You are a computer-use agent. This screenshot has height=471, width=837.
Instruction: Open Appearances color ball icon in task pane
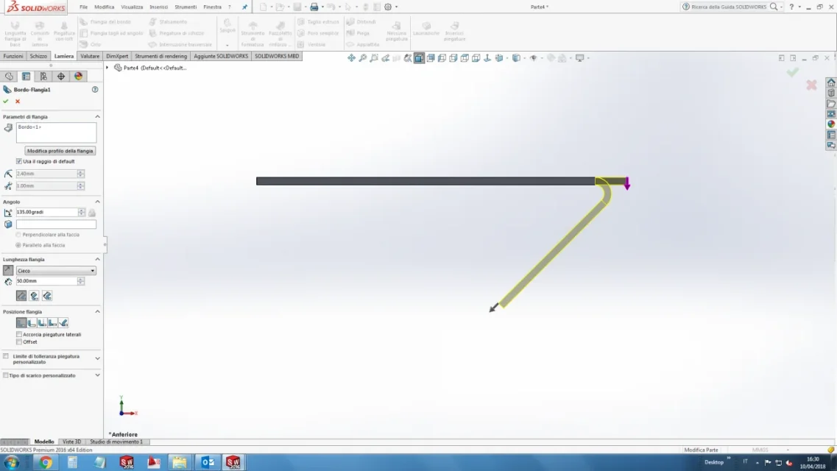coord(831,124)
